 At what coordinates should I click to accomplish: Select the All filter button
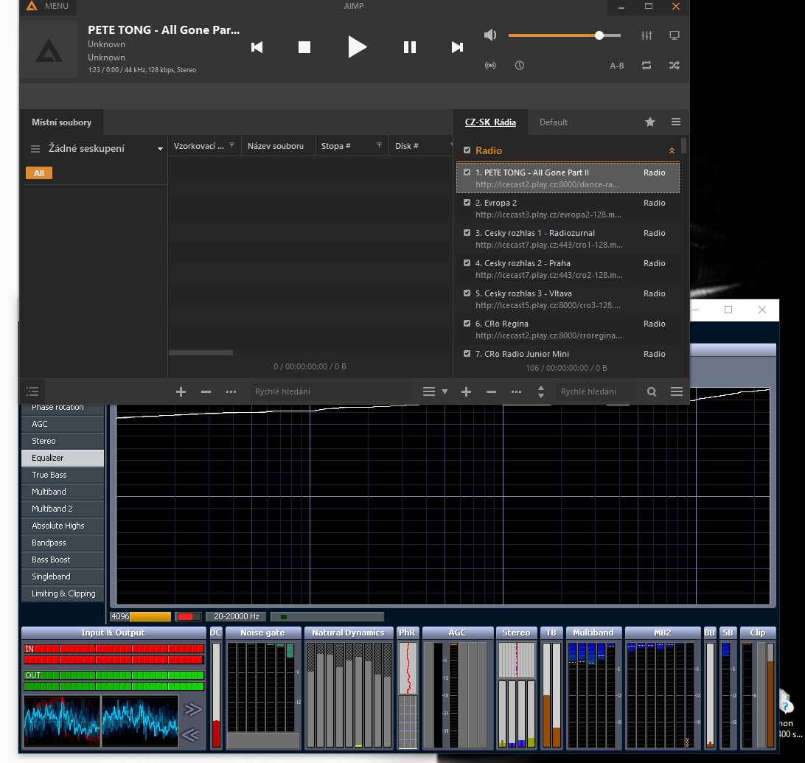click(x=39, y=173)
